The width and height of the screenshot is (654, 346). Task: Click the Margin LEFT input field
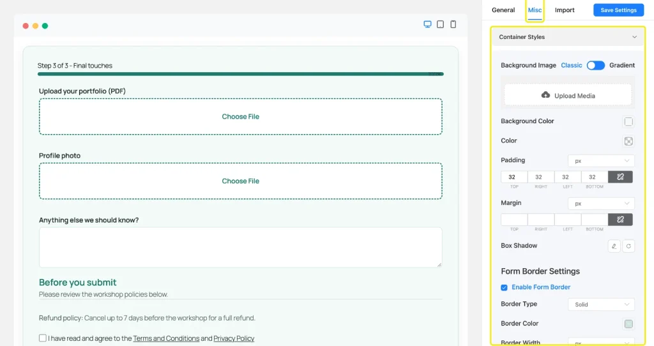click(568, 220)
